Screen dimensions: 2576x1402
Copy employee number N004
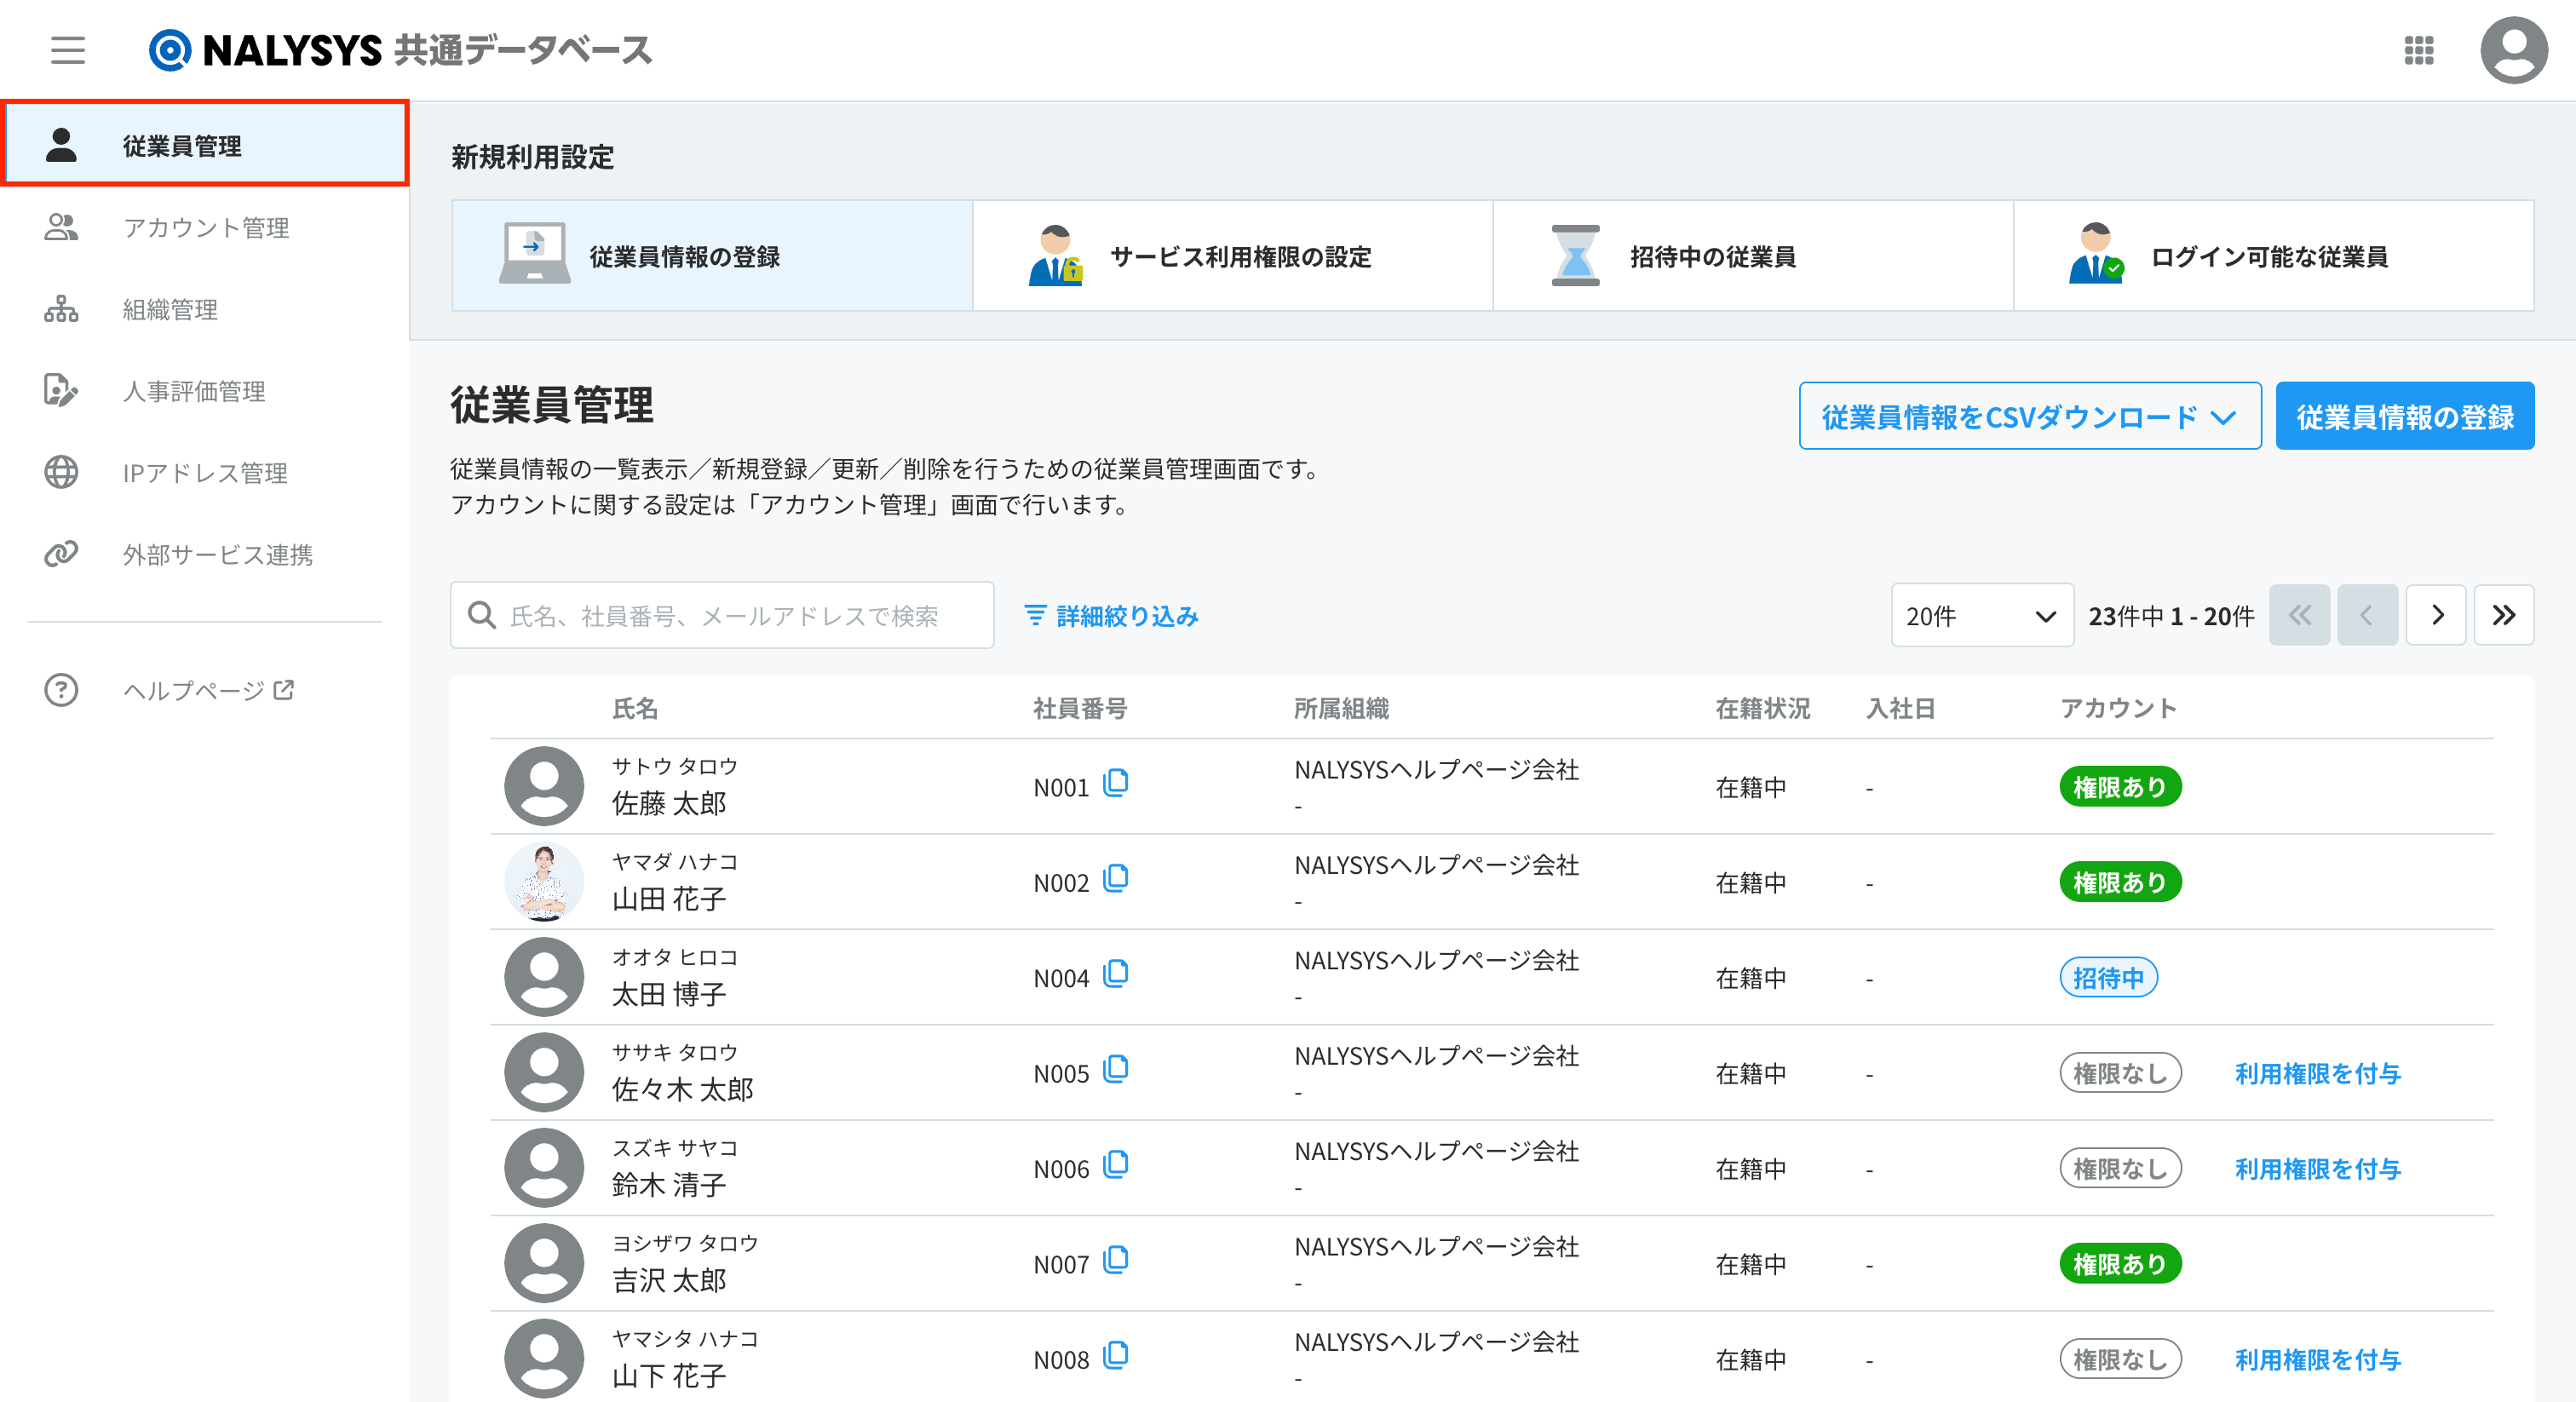coord(1116,975)
